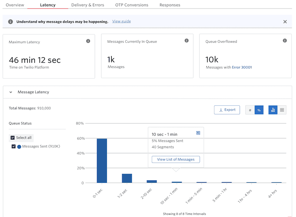Viewport: 296px width, 217px height.
Task: Switch to the Overview tab
Action: [15, 5]
